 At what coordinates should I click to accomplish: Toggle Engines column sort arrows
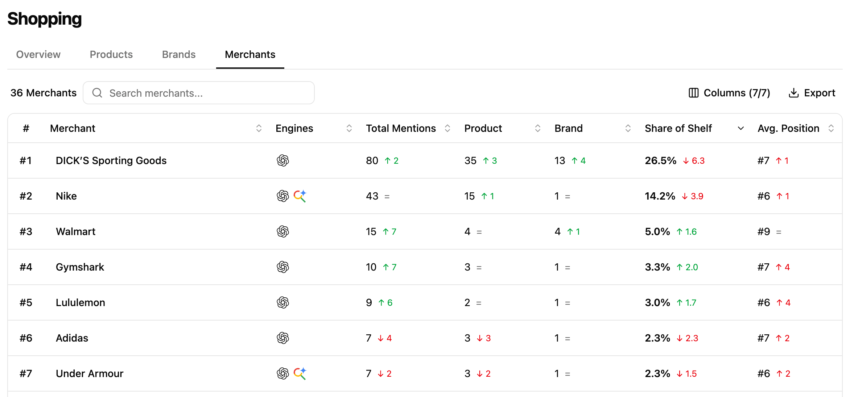tap(349, 128)
